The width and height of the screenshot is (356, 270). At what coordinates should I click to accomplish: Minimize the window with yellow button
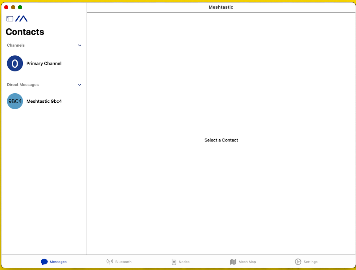13,7
